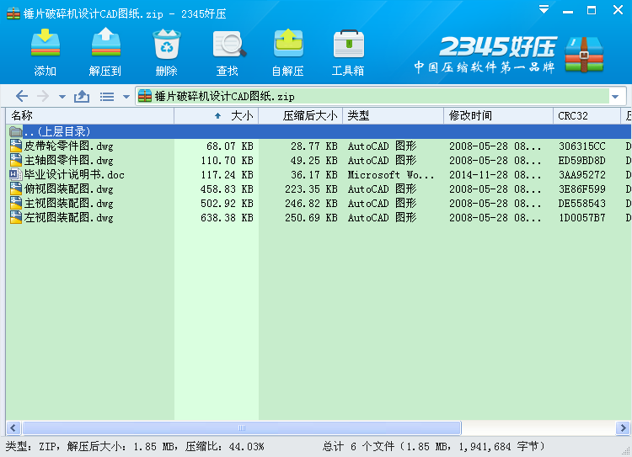Image resolution: width=632 pixels, height=457 pixels.
Task: Click the horizontal scrollbar right arrow
Action: click(623, 428)
